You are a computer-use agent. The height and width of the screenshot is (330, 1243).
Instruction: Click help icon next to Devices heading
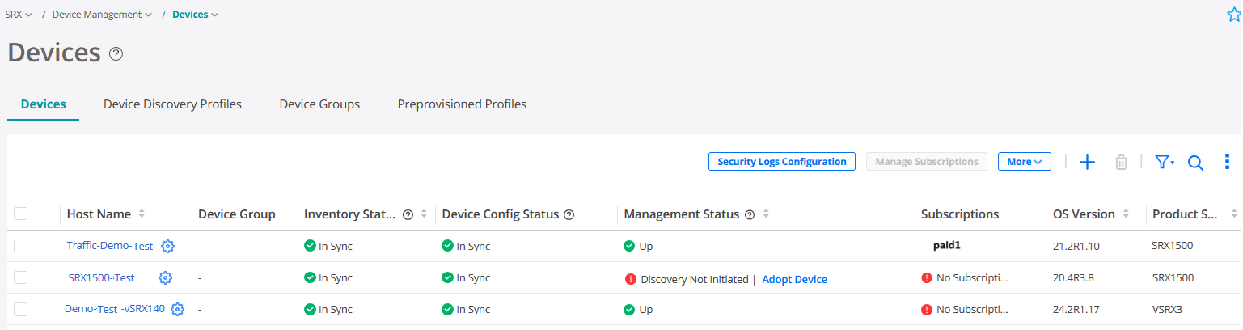tap(116, 54)
